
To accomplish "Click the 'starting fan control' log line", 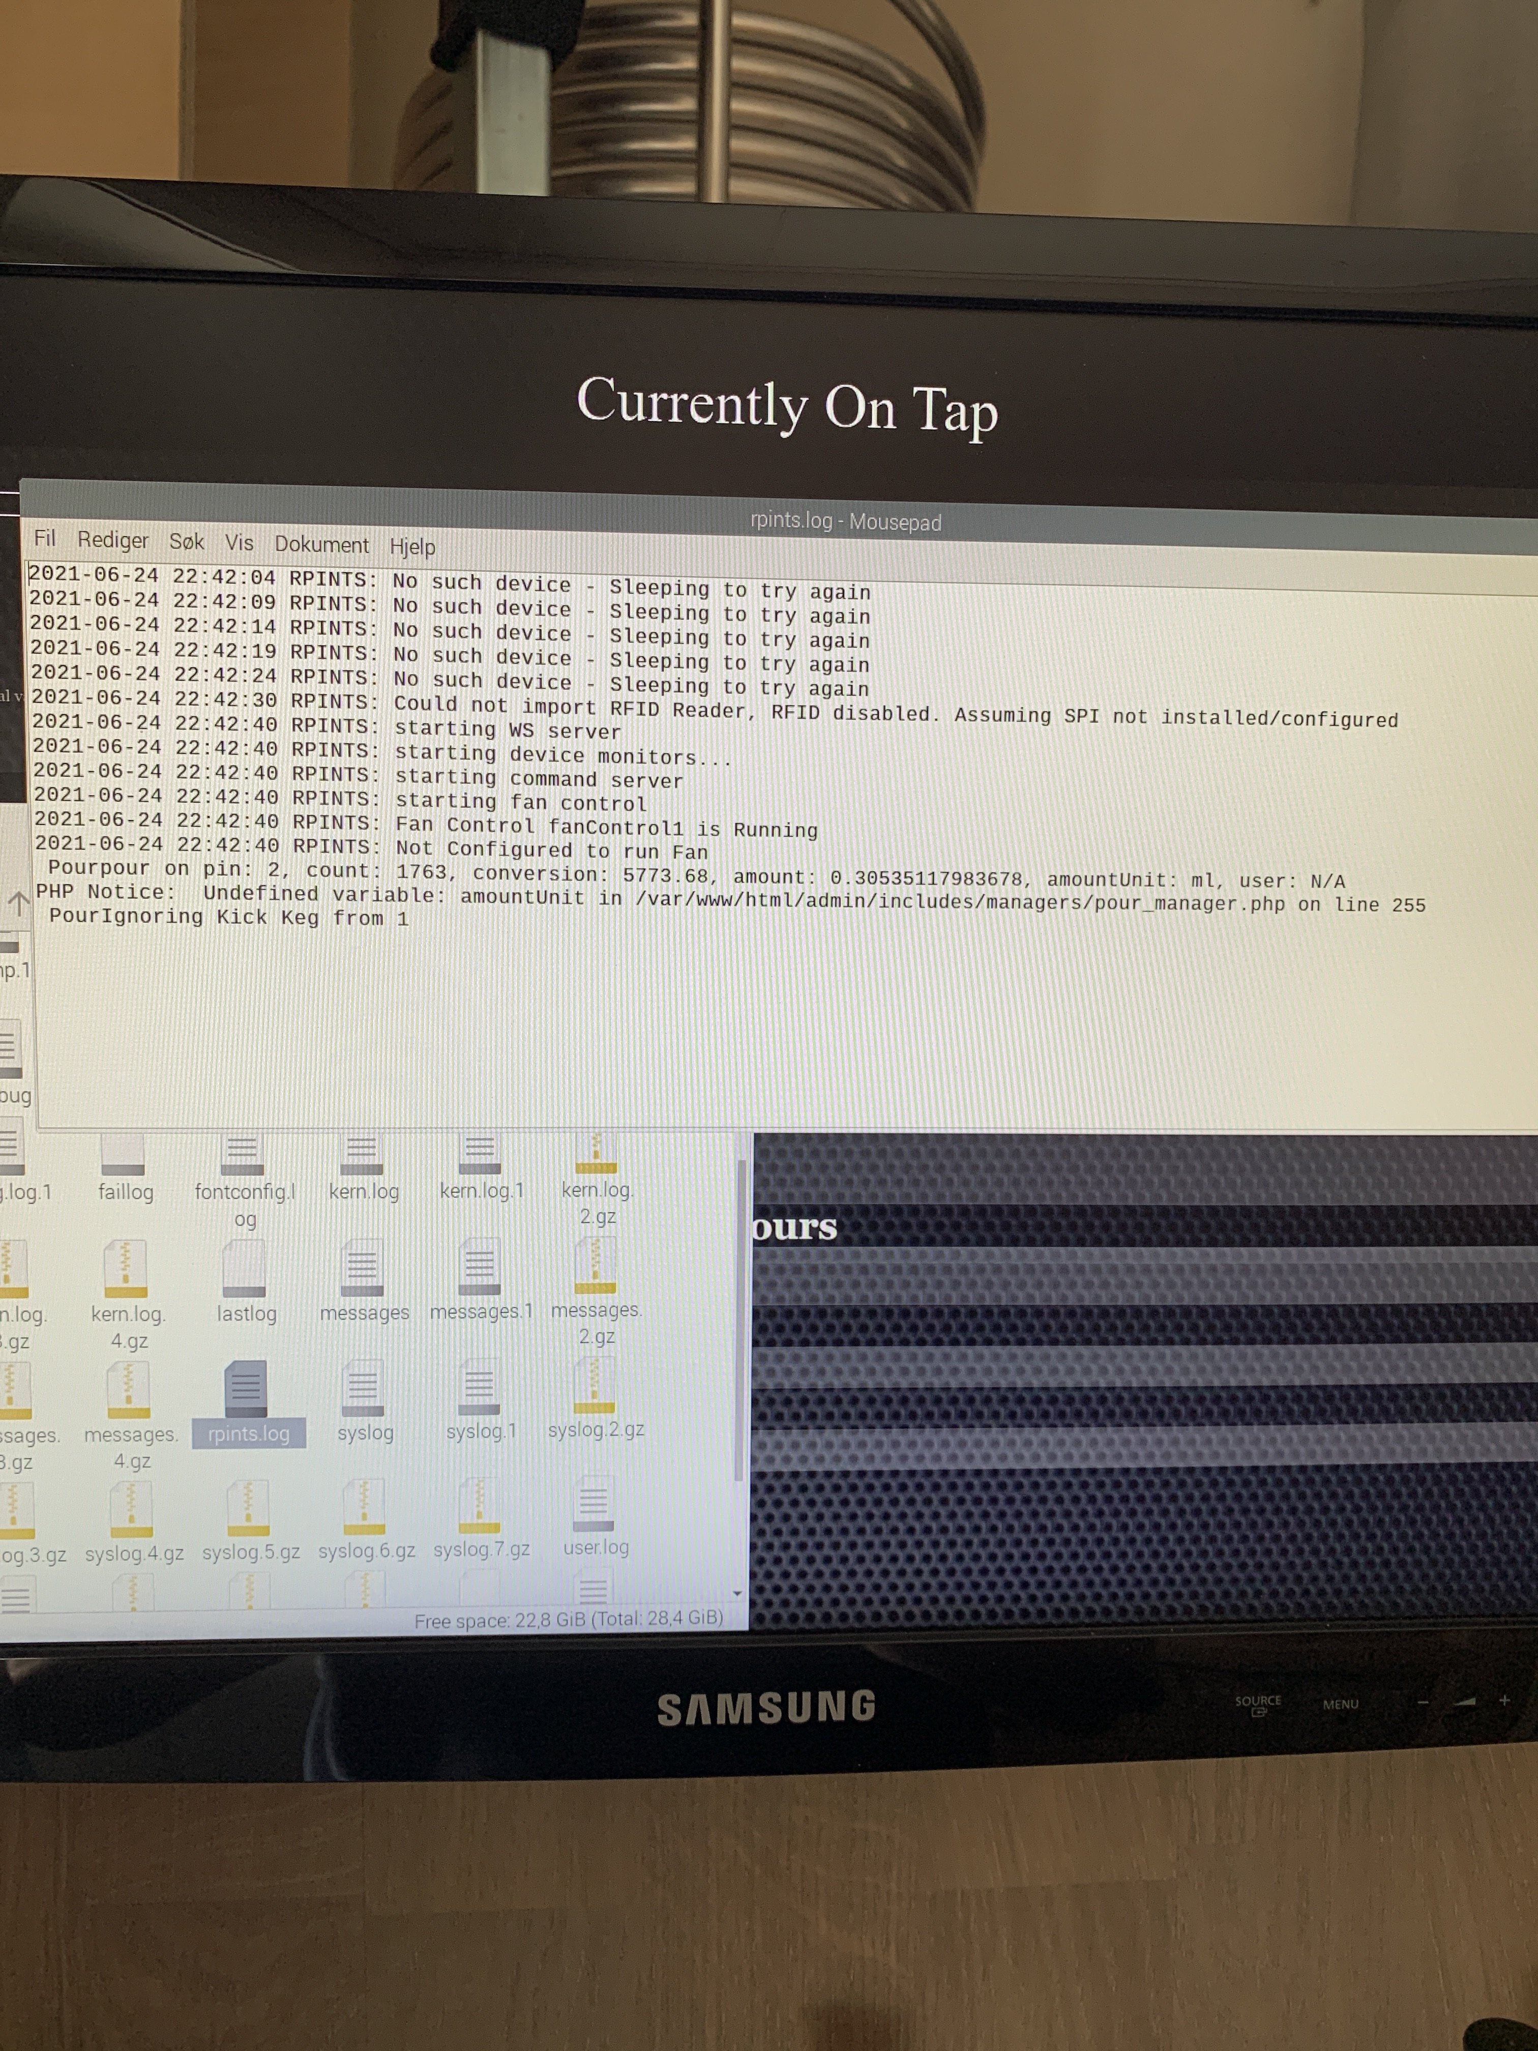I will [x=340, y=798].
